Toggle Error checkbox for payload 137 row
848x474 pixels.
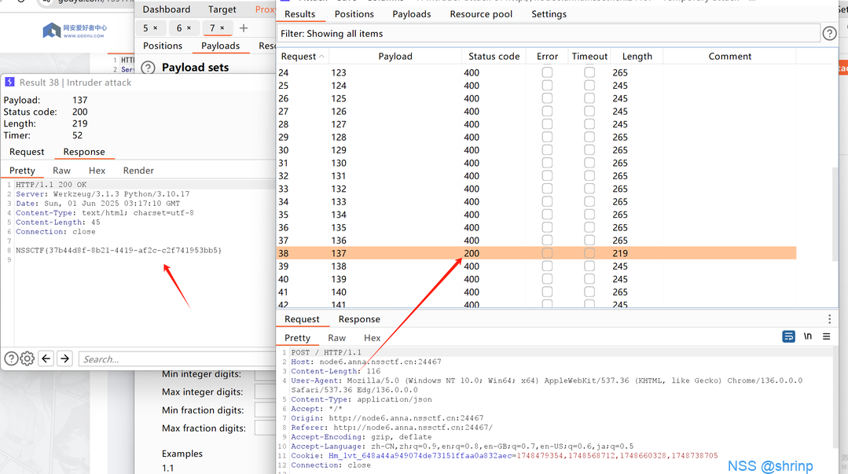click(x=547, y=252)
